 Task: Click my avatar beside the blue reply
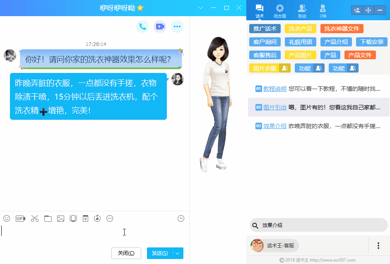[x=177, y=79]
